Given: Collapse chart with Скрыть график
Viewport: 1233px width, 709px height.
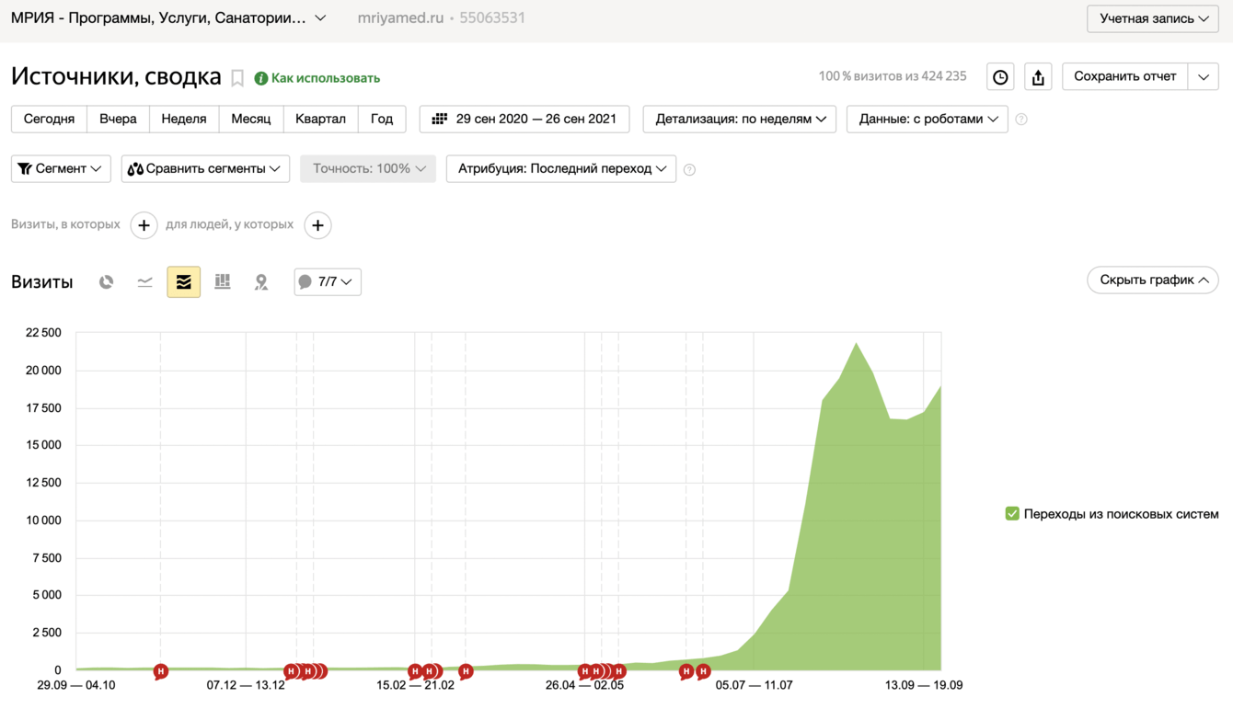Looking at the screenshot, I should (1153, 280).
